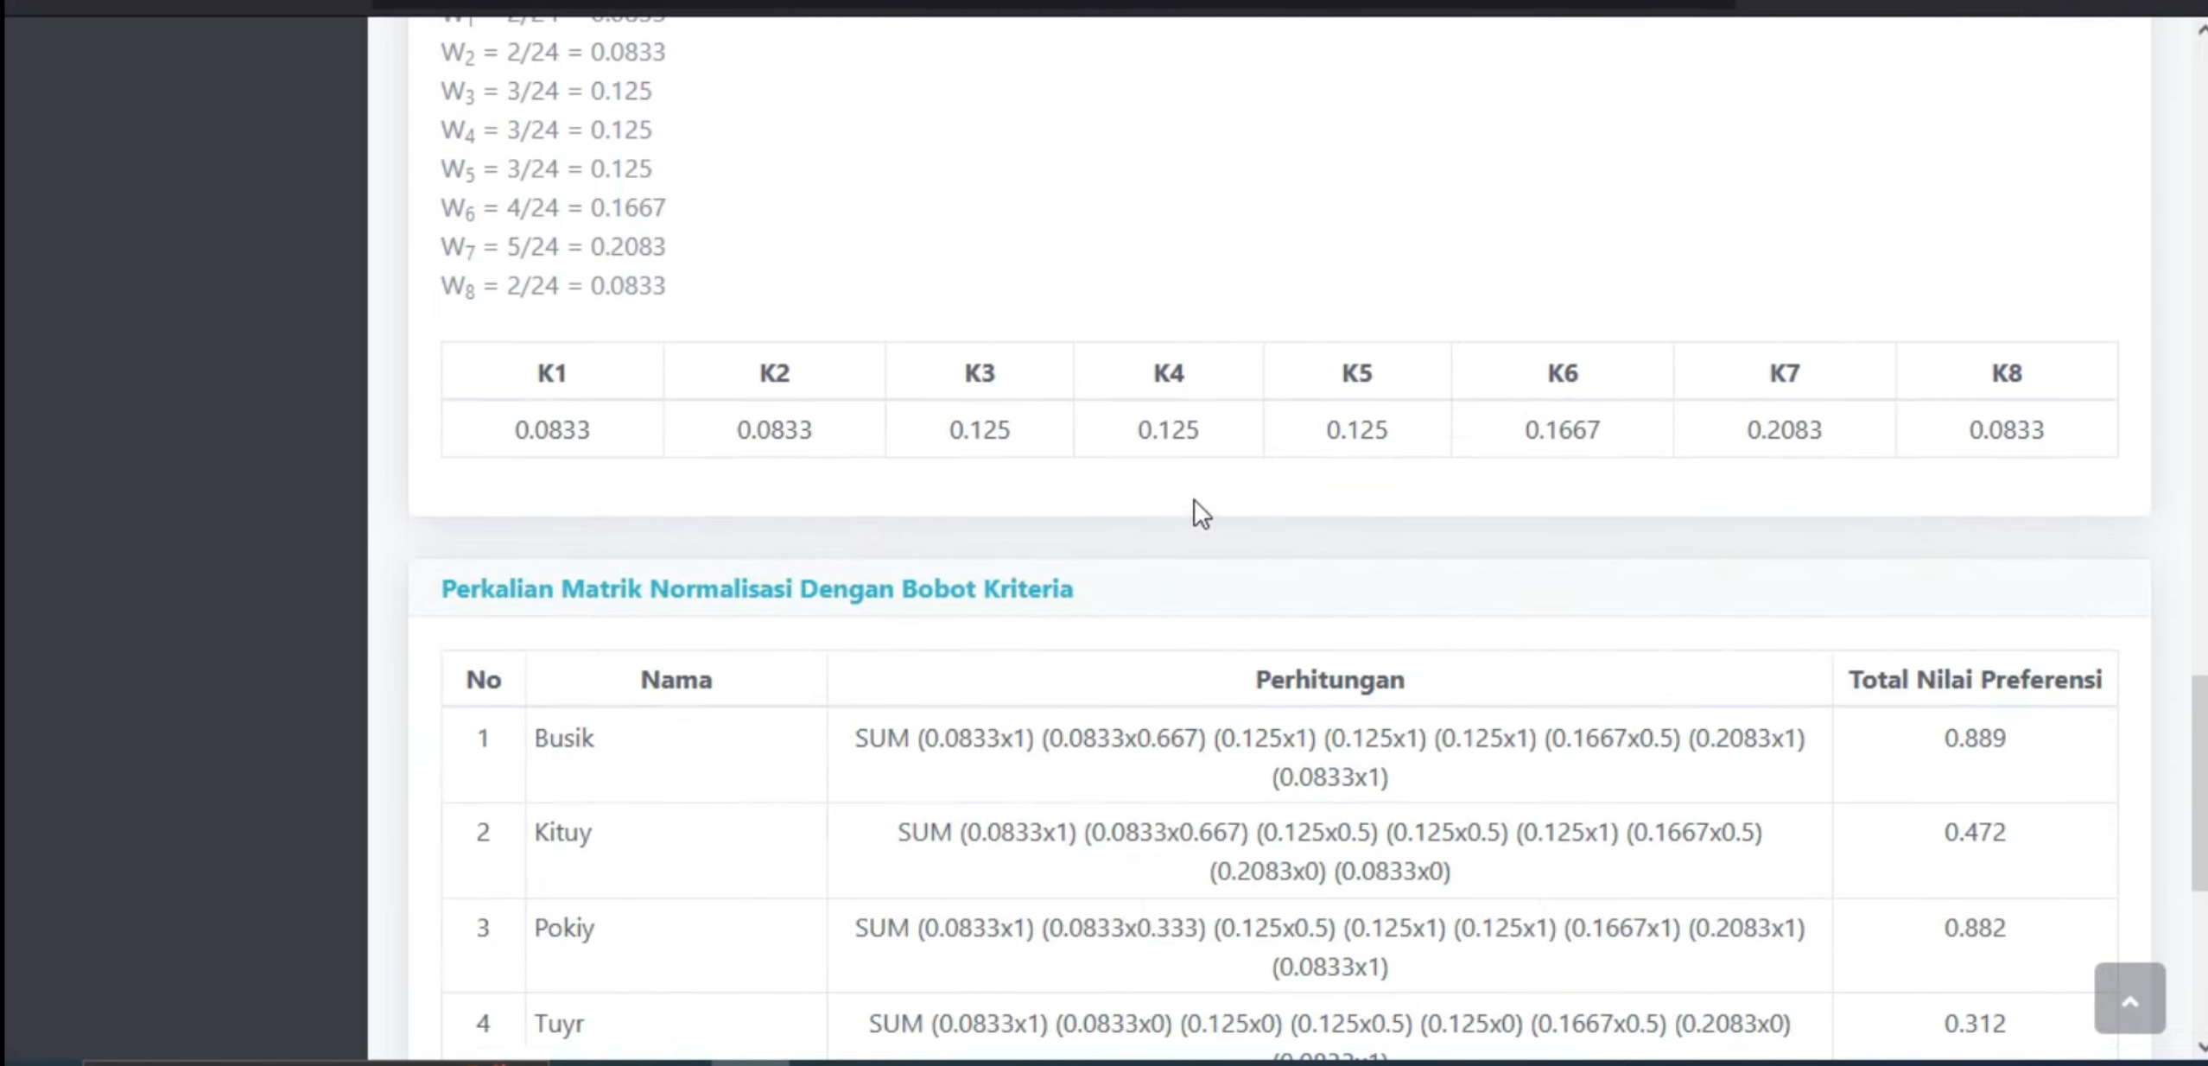Click Pokiy's total value 0.882
Viewport: 2208px width, 1066px height.
point(1975,927)
